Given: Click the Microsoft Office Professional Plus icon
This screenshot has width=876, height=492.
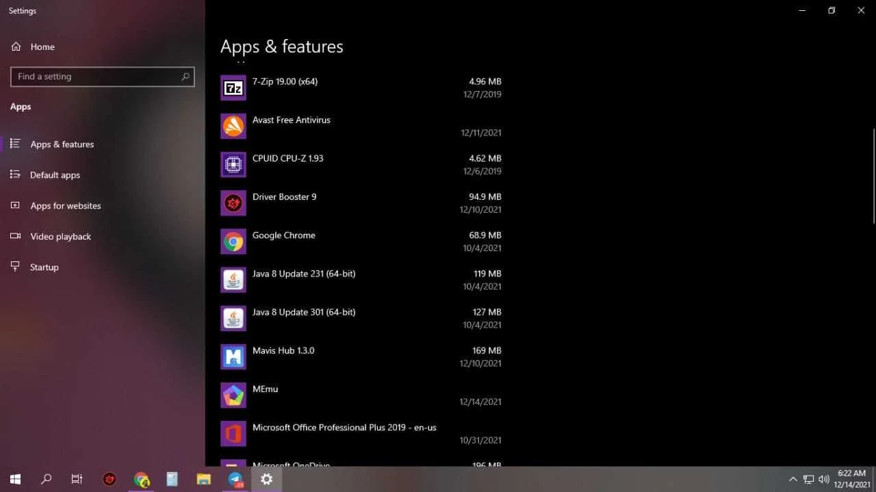Looking at the screenshot, I should point(233,433).
